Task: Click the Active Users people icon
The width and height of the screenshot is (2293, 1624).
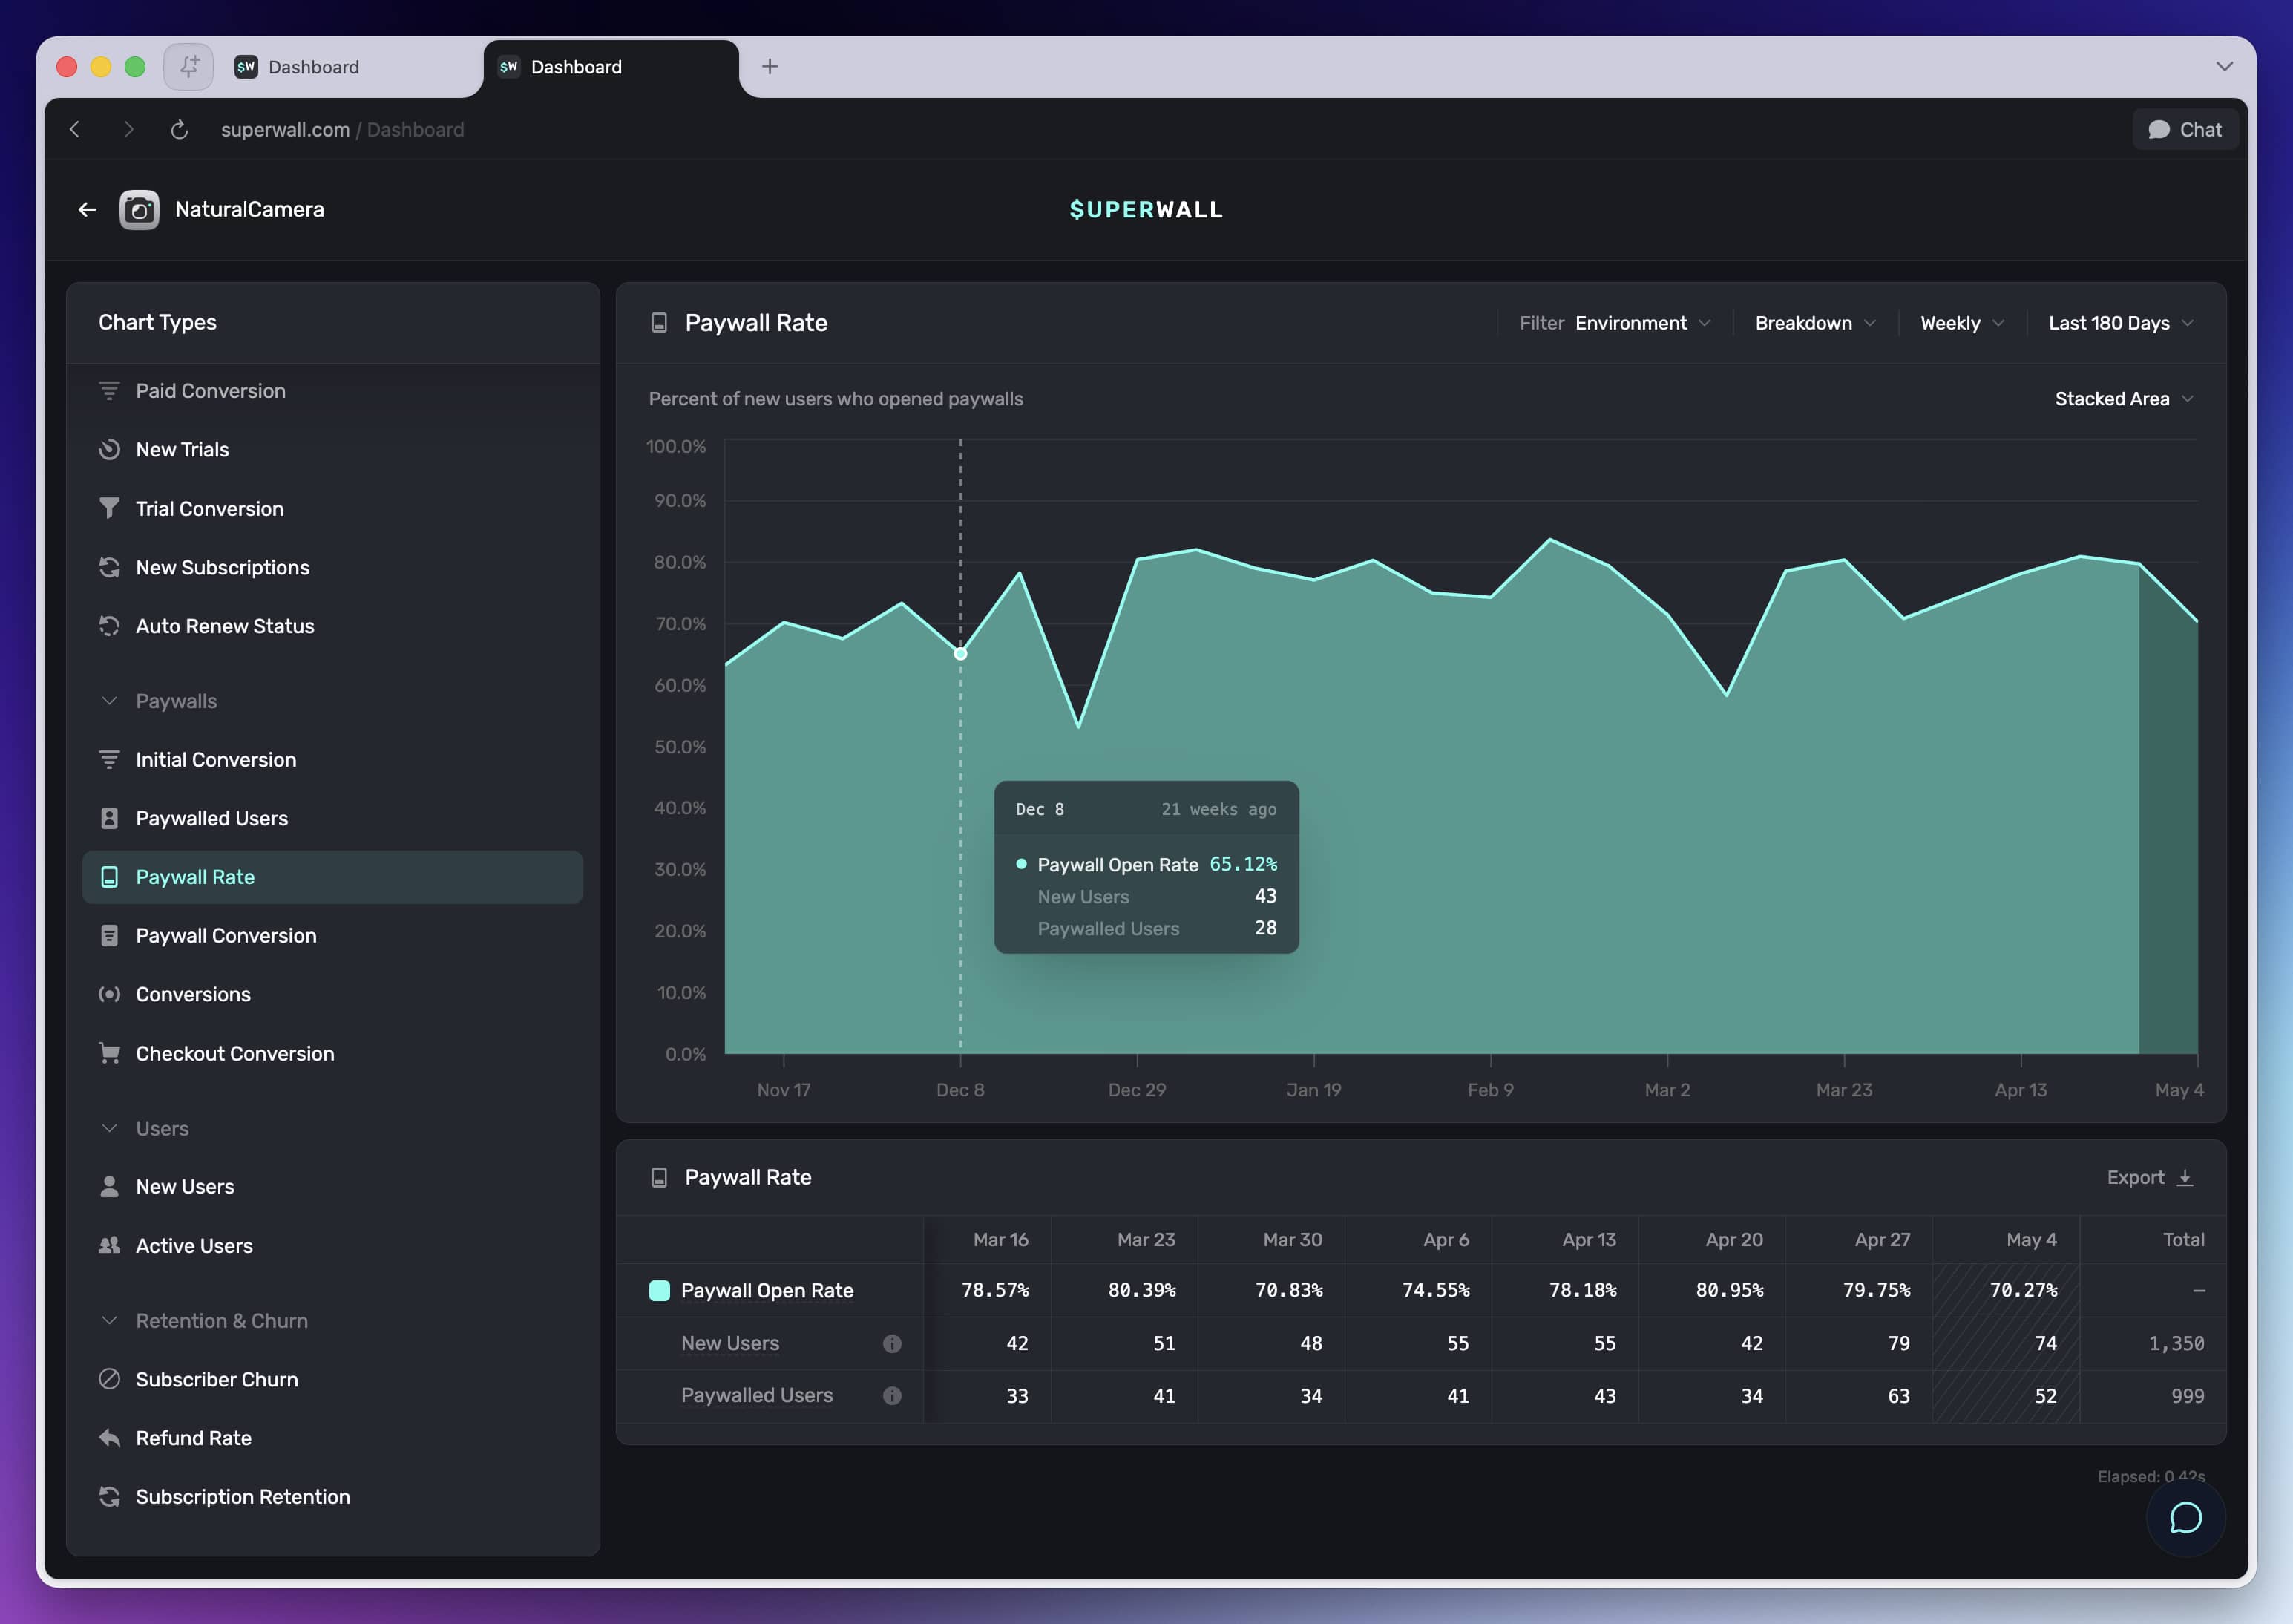Action: pyautogui.click(x=109, y=1245)
